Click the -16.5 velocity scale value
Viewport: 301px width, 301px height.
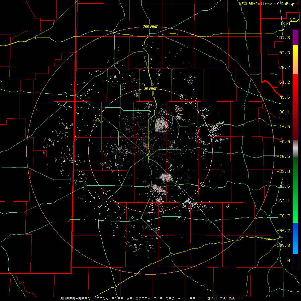pyautogui.click(x=283, y=157)
